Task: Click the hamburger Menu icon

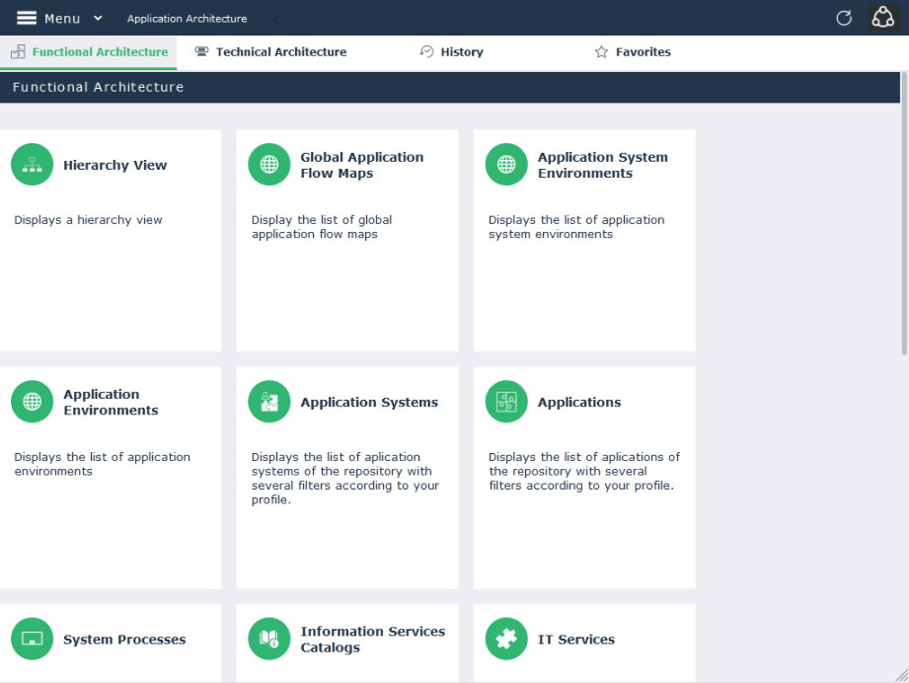Action: (x=27, y=19)
